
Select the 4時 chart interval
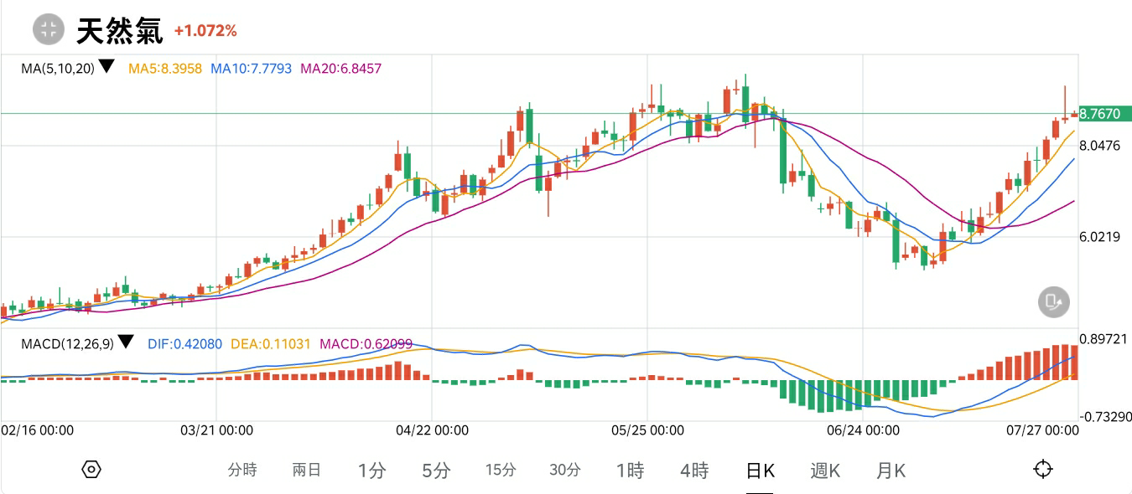tap(694, 471)
